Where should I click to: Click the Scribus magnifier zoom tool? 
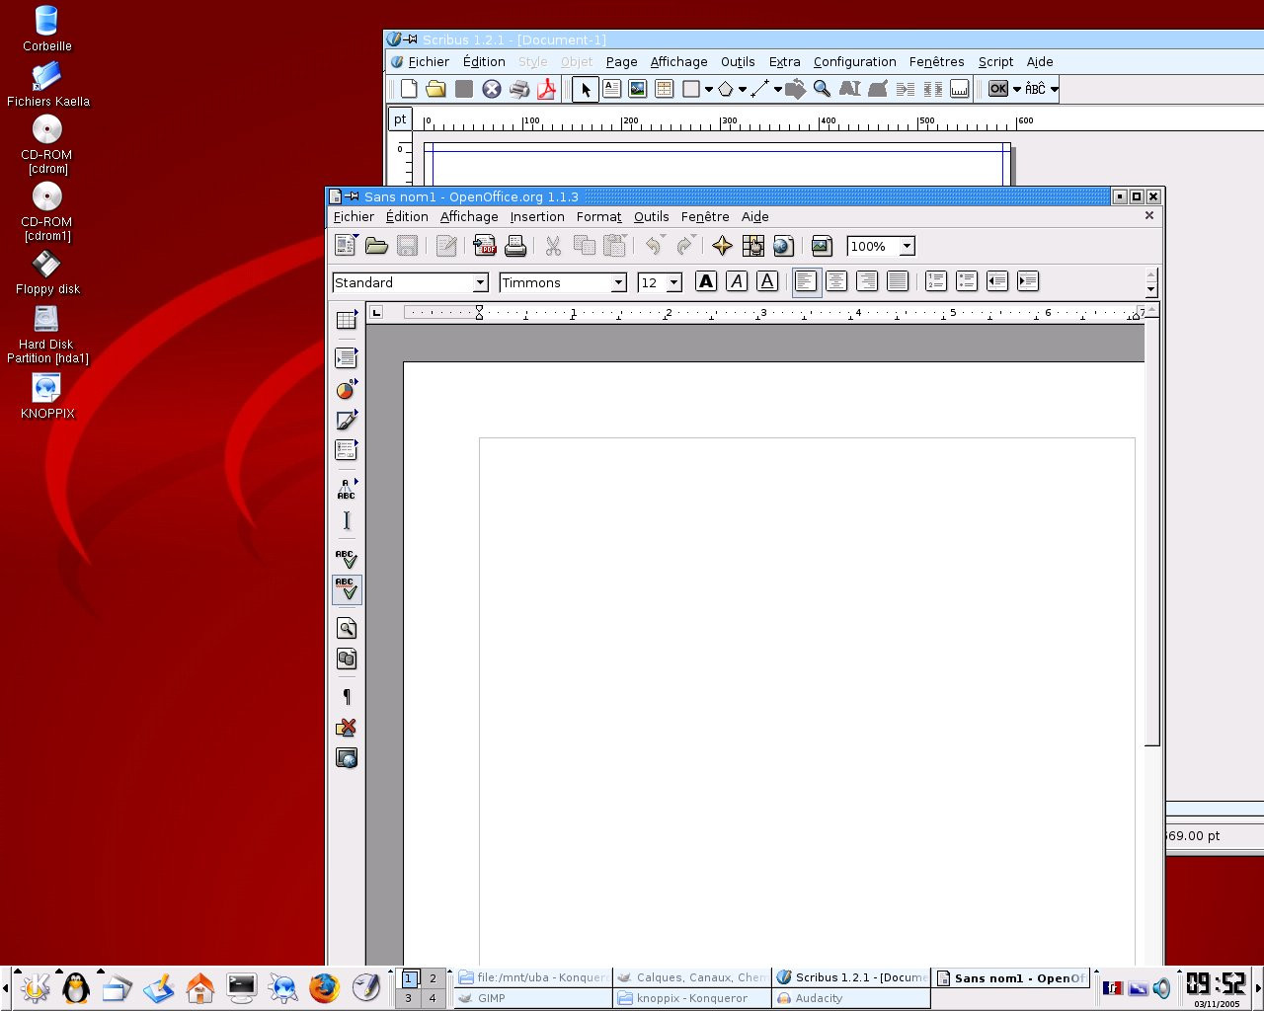(x=822, y=89)
